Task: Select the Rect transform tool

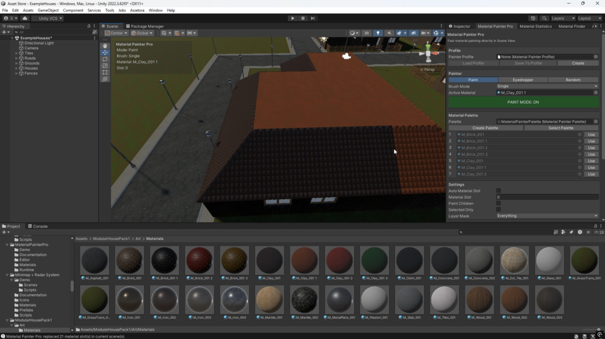Action: pos(105,72)
